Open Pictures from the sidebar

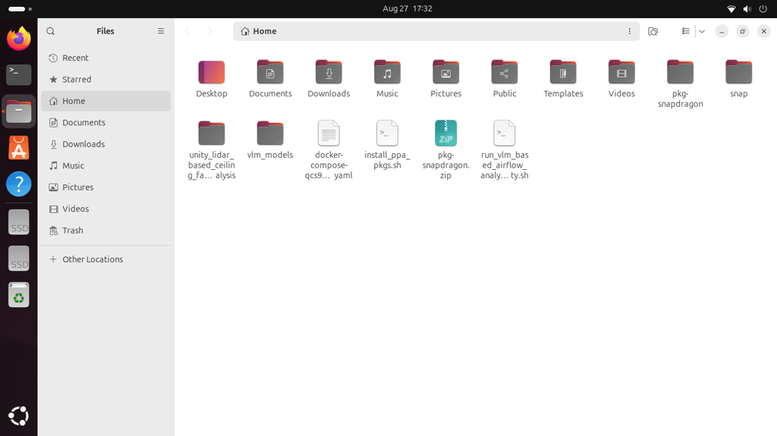[106, 187]
